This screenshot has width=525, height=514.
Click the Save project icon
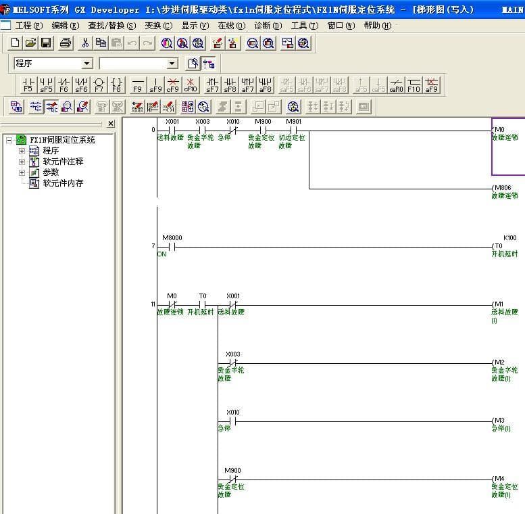[x=46, y=43]
